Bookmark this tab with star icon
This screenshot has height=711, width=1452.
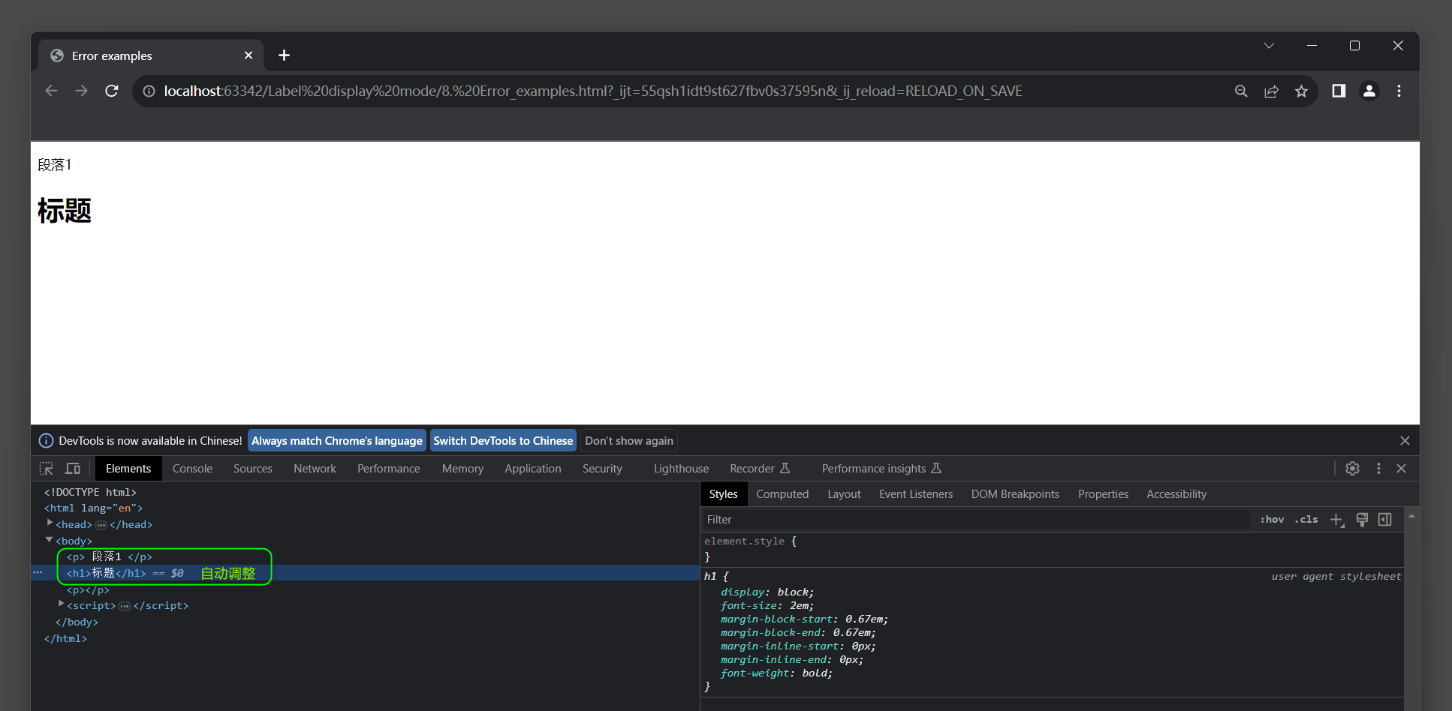coord(1301,91)
